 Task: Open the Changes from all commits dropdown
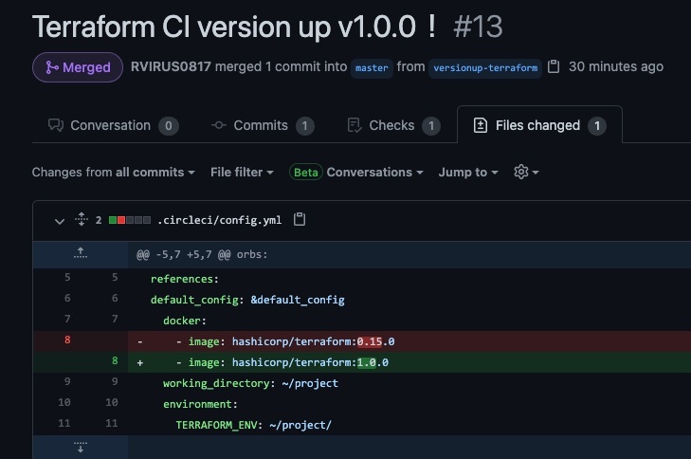(x=113, y=172)
